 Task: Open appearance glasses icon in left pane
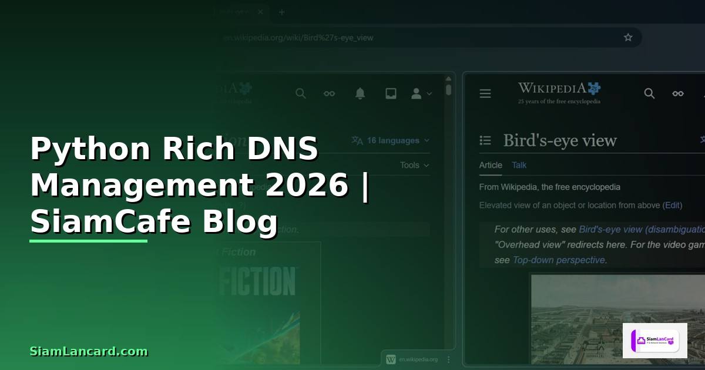tap(330, 93)
